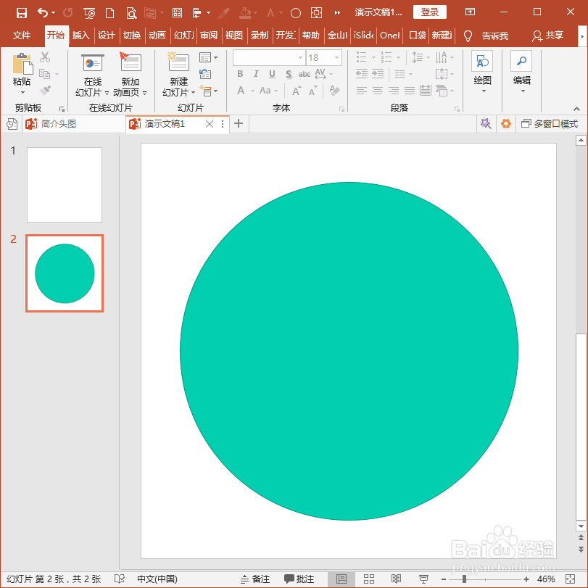Open Drawing (绘图) menu

[482, 72]
